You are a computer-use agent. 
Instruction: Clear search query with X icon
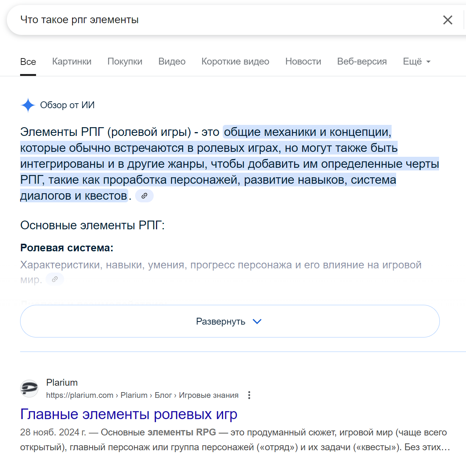pyautogui.click(x=447, y=20)
